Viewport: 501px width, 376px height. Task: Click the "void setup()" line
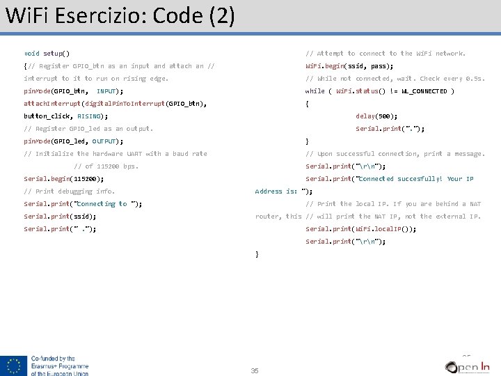click(47, 54)
